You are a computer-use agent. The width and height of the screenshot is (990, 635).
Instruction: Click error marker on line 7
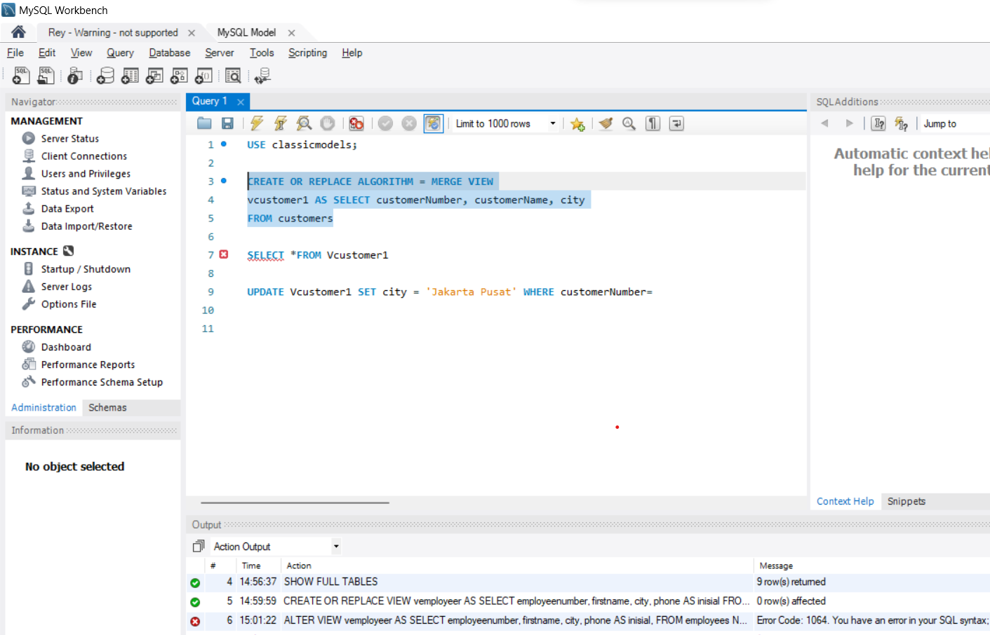point(224,254)
